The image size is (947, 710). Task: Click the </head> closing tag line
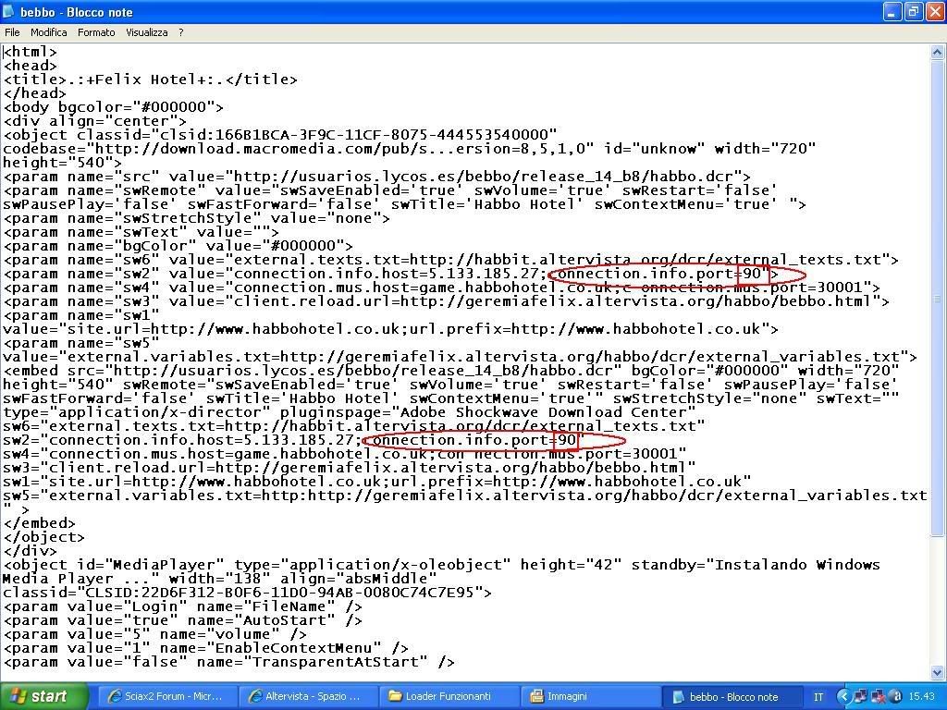click(x=34, y=93)
